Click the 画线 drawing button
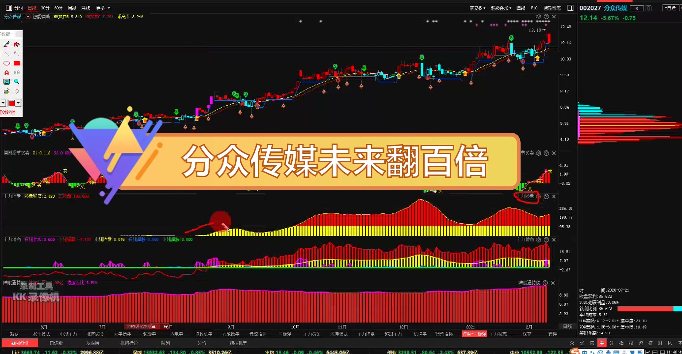 click(521, 8)
